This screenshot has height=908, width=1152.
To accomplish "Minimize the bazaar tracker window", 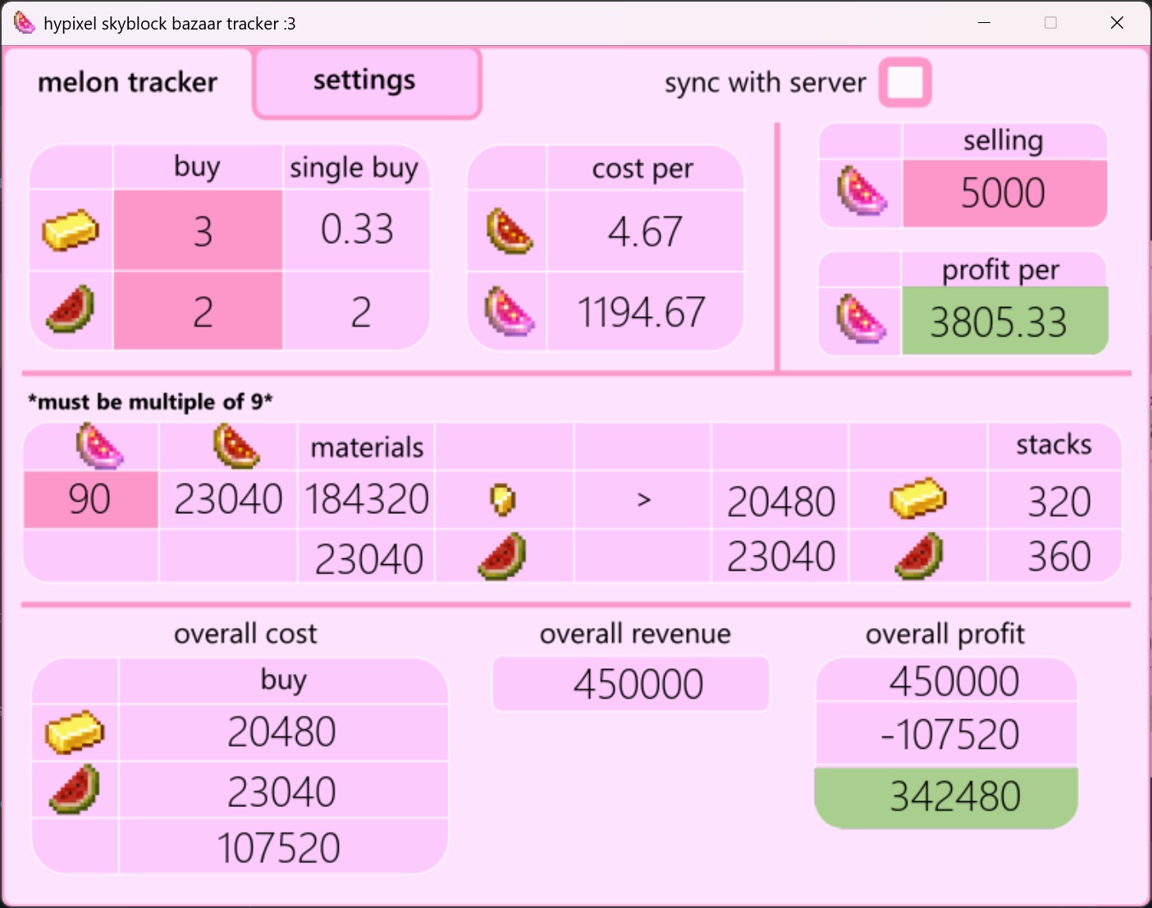I will coord(984,23).
